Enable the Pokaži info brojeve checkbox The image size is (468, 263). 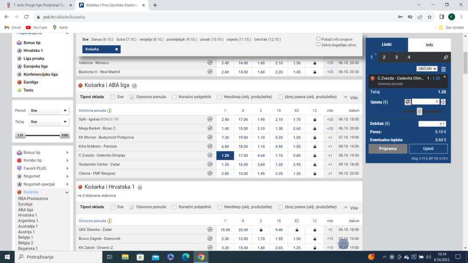coord(319,39)
